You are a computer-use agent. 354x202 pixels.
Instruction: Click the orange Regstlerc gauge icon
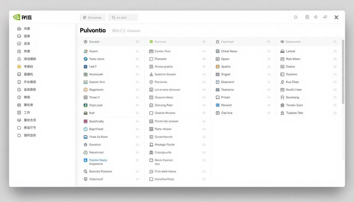point(86,89)
